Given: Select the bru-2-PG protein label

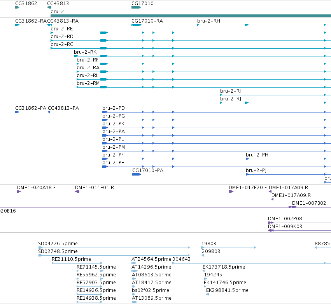Looking at the screenshot, I should click(x=114, y=116).
